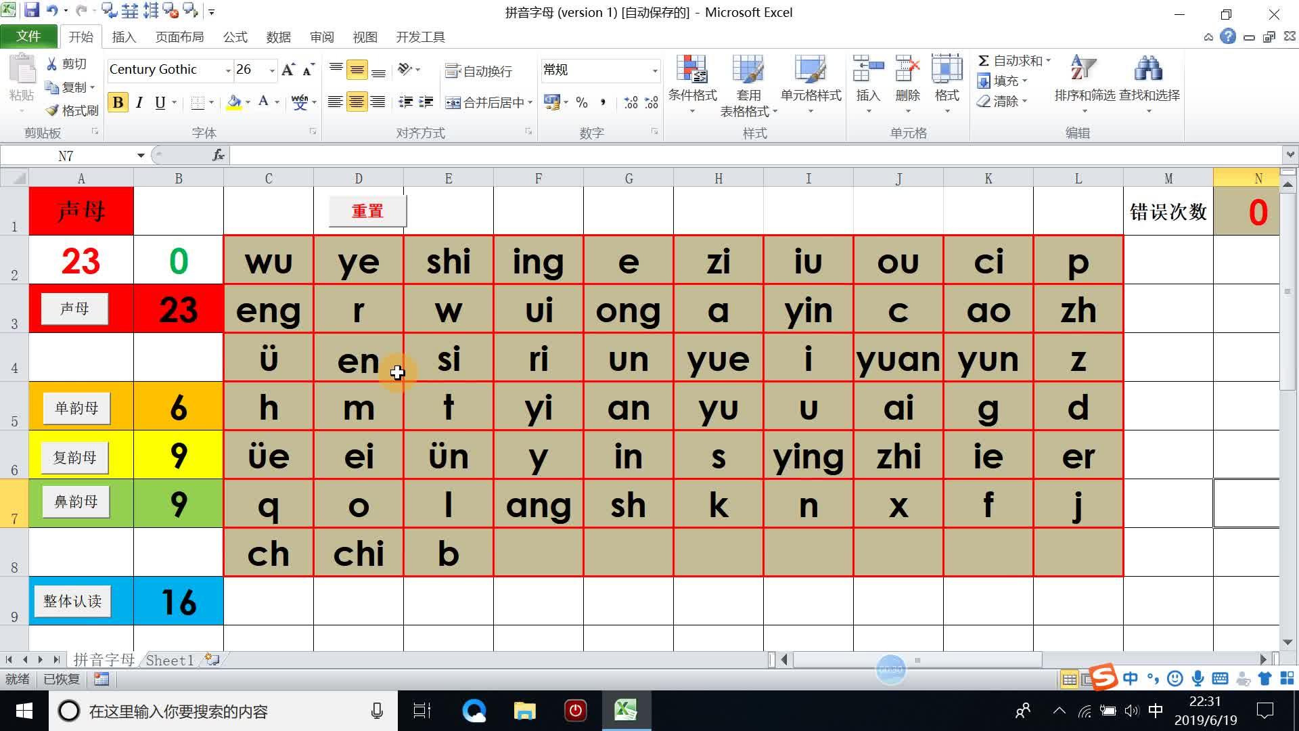This screenshot has height=731, width=1299.
Task: Click the fill color bucket swatch
Action: click(234, 102)
